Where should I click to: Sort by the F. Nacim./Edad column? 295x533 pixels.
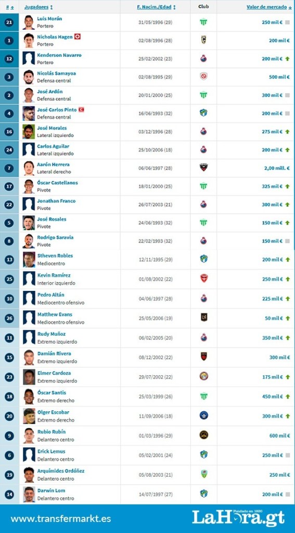click(156, 7)
